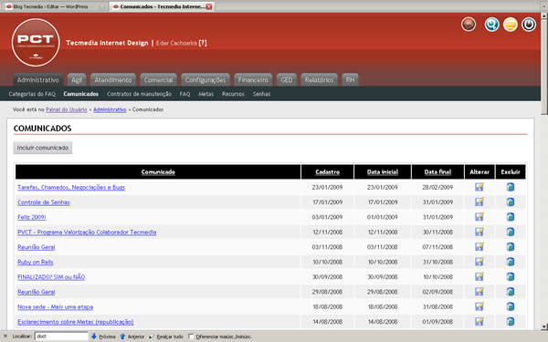The height and width of the screenshot is (342, 548).
Task: Edit 'FINALIZADO? SIM ou NÃO' via Alterar icon
Action: pos(479,276)
